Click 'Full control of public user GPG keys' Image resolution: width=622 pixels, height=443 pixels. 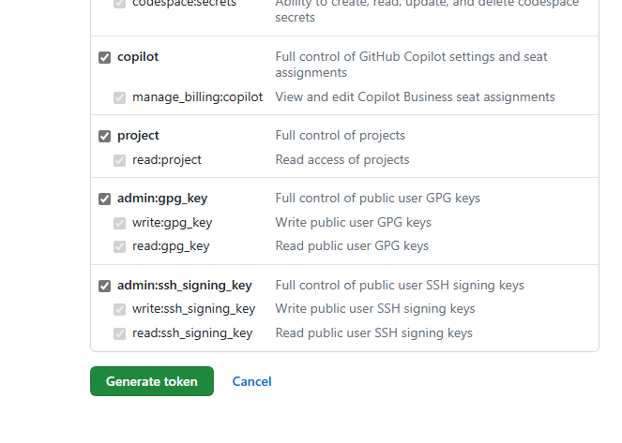[378, 199]
